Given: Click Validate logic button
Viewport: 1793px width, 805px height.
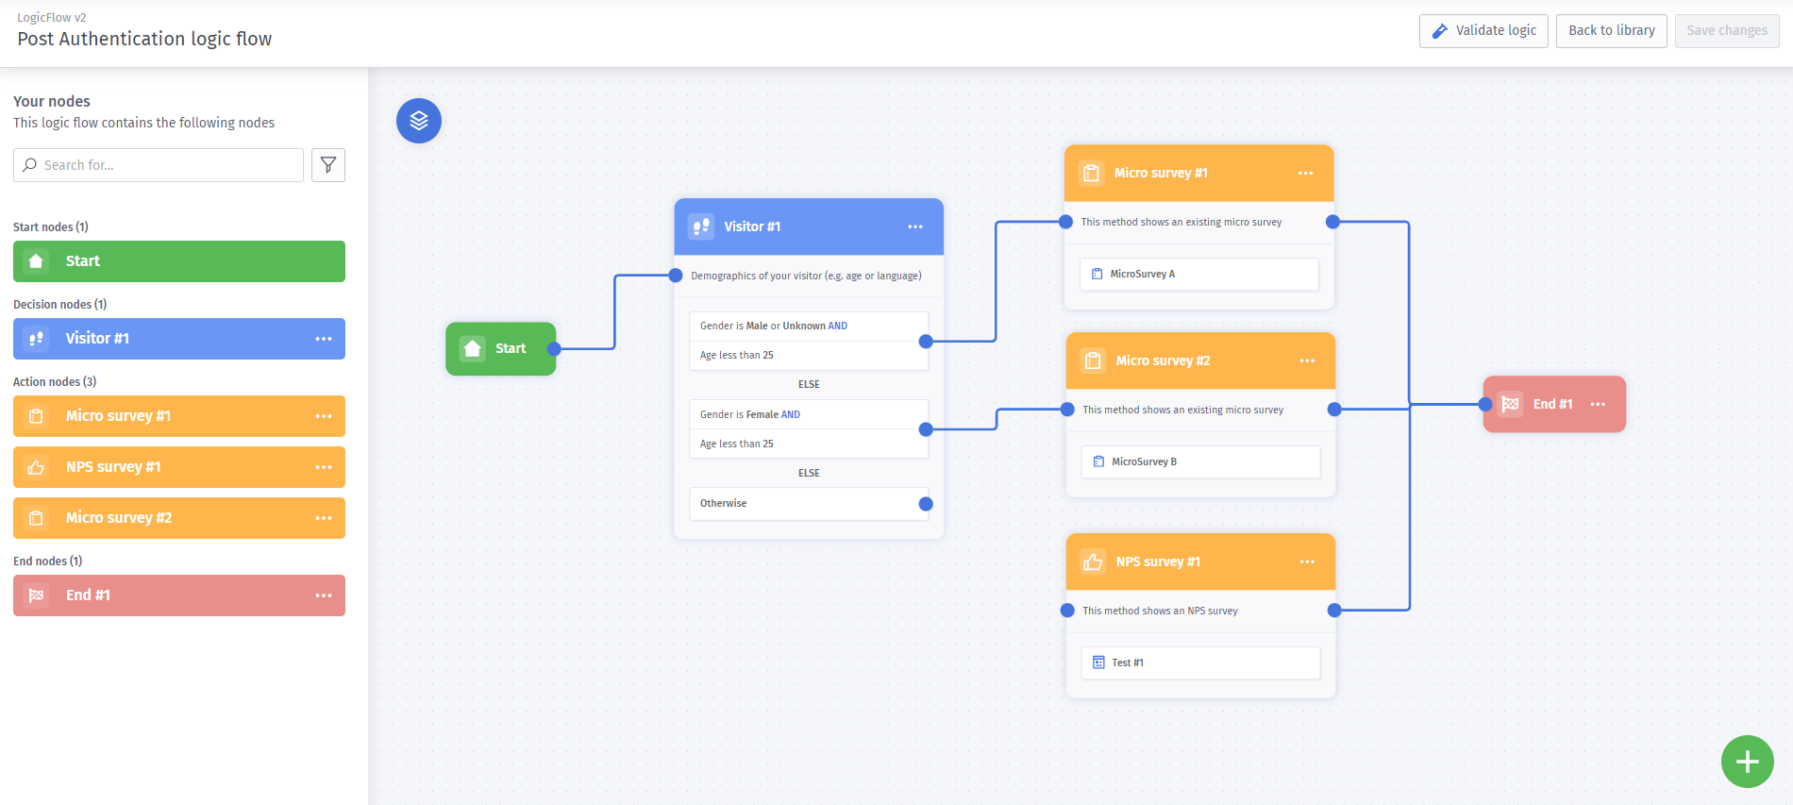Looking at the screenshot, I should pyautogui.click(x=1483, y=30).
